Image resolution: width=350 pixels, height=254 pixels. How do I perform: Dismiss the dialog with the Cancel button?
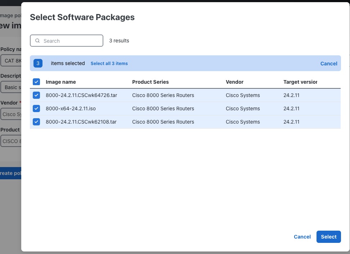pos(302,237)
